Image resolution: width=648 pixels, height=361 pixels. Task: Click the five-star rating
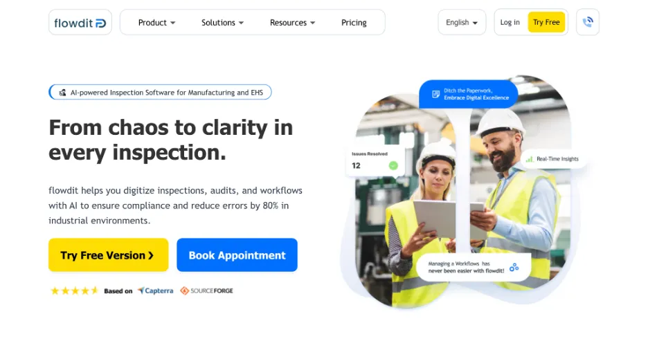point(74,290)
